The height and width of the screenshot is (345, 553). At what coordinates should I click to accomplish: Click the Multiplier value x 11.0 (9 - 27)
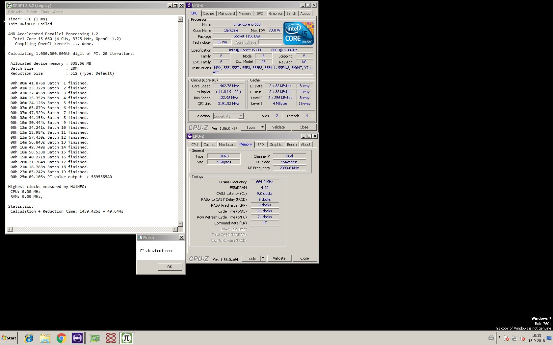click(x=228, y=92)
